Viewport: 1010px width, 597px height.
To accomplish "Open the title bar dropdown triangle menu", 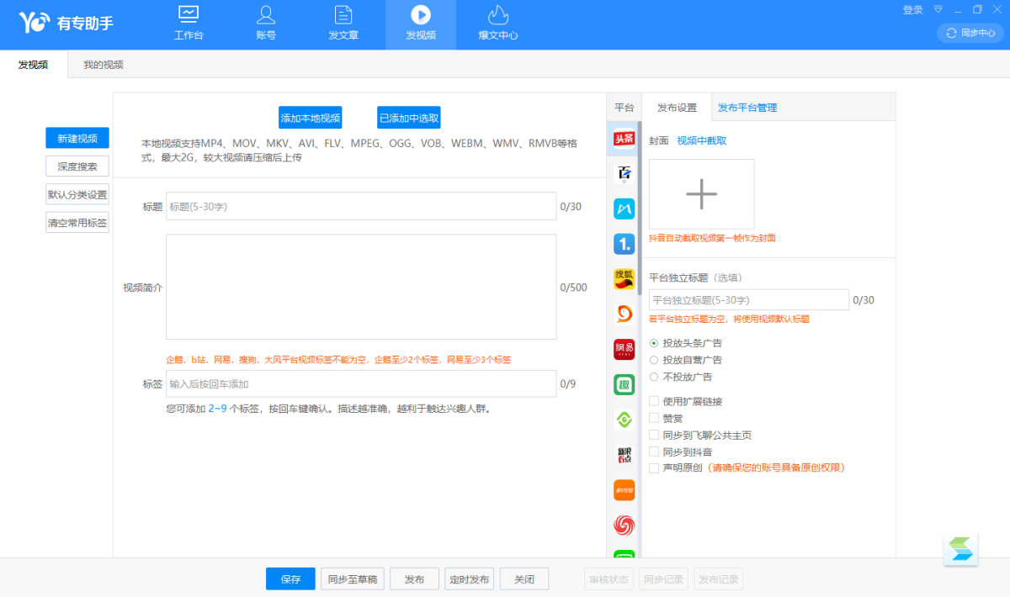I will [938, 10].
